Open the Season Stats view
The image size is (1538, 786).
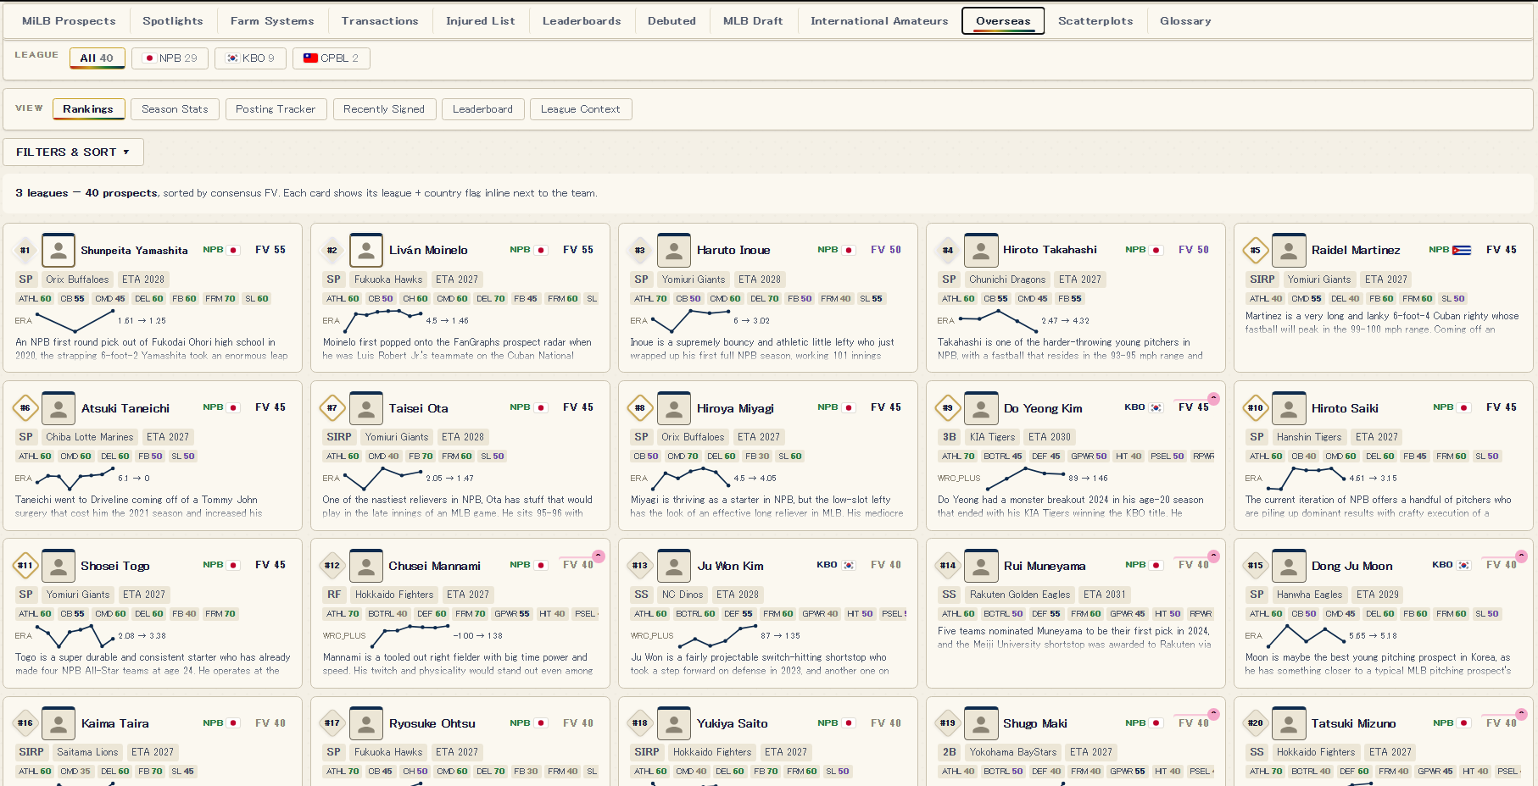(x=175, y=109)
